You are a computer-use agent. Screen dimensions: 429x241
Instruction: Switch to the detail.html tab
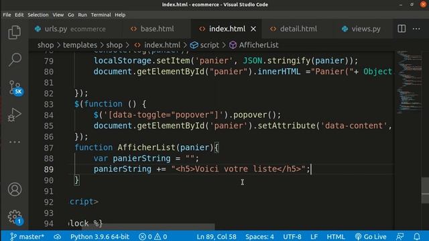coord(298,29)
